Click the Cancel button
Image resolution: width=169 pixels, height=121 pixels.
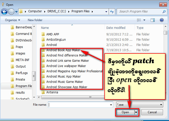pos(152,112)
